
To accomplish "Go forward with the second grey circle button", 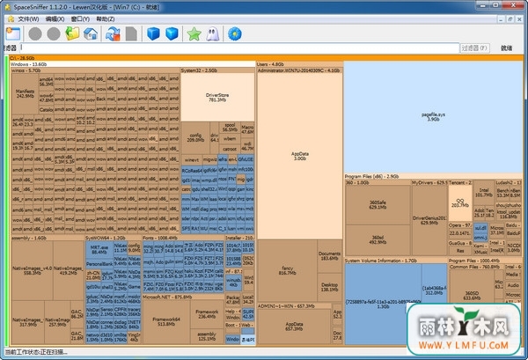I will [x=54, y=33].
